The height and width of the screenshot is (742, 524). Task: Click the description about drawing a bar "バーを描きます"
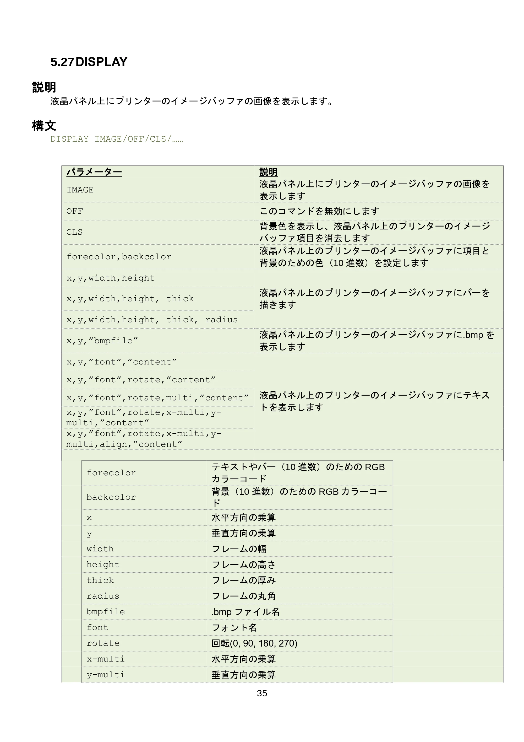[x=375, y=299]
